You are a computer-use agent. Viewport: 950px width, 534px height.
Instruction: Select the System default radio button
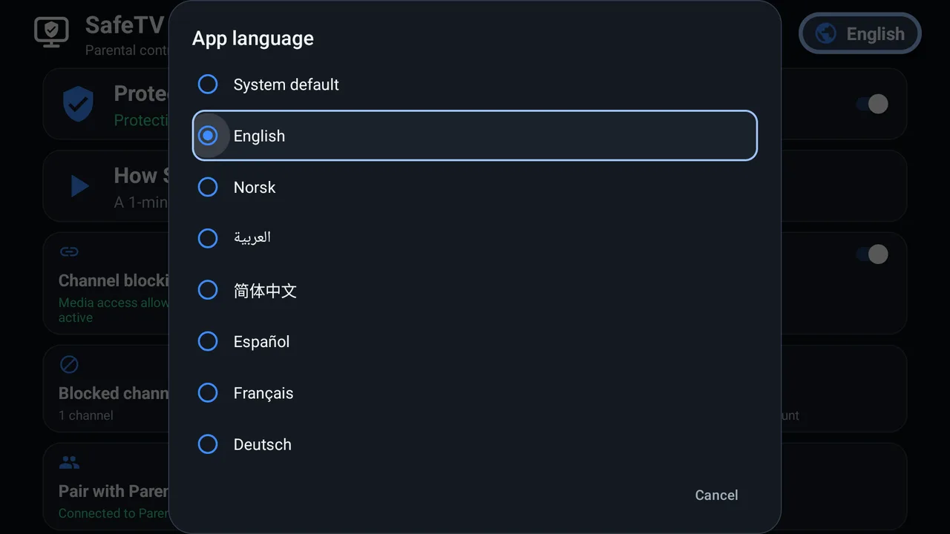tap(208, 85)
